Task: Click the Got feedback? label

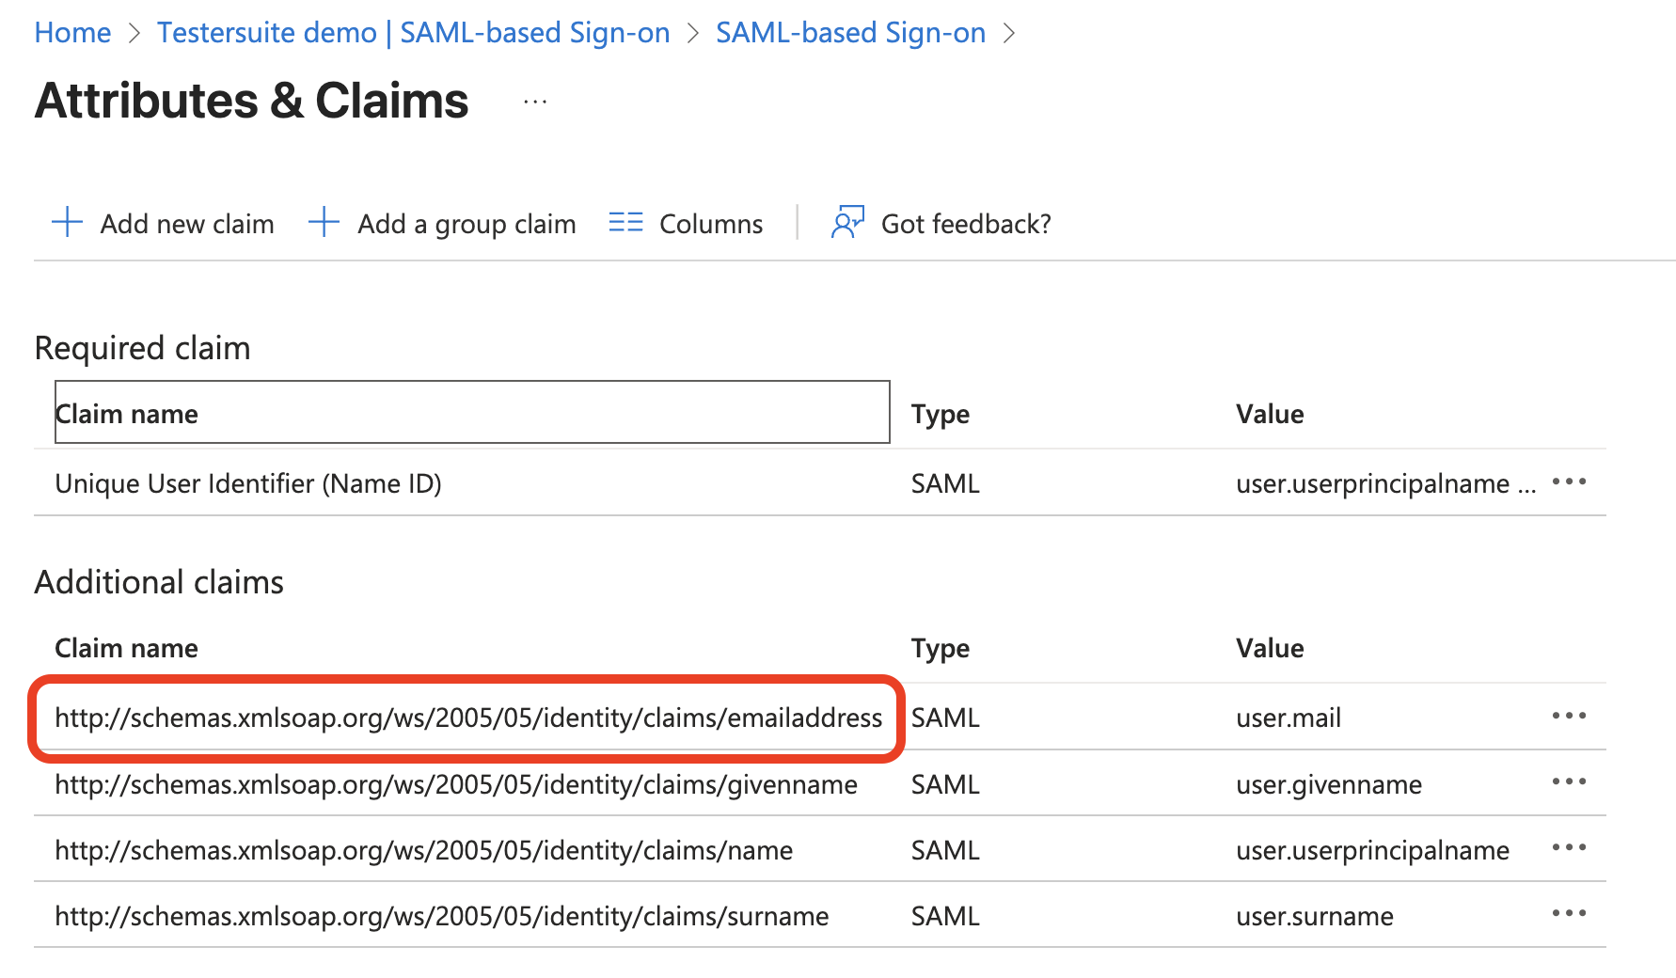Action: click(x=966, y=224)
